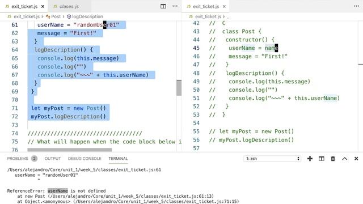Open the 1: zsh terminal dropdown
Viewport: 363px width, 204px height.
pyautogui.click(x=272, y=159)
